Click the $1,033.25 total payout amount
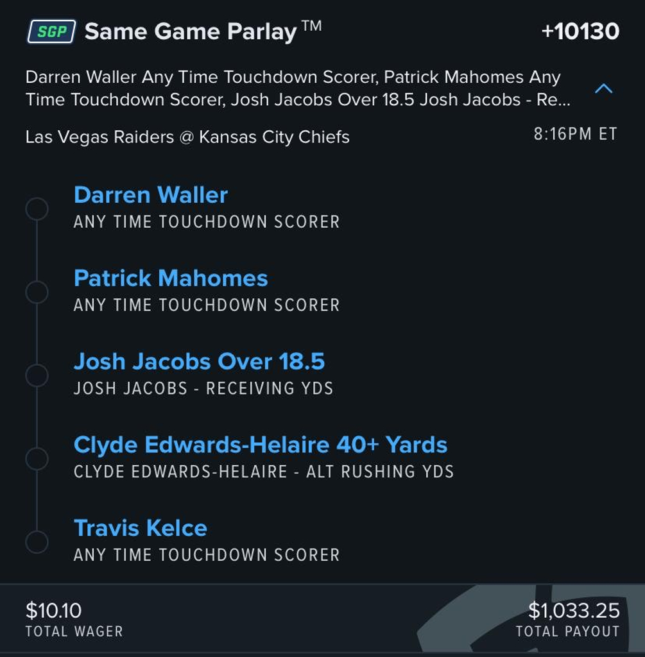 point(574,610)
